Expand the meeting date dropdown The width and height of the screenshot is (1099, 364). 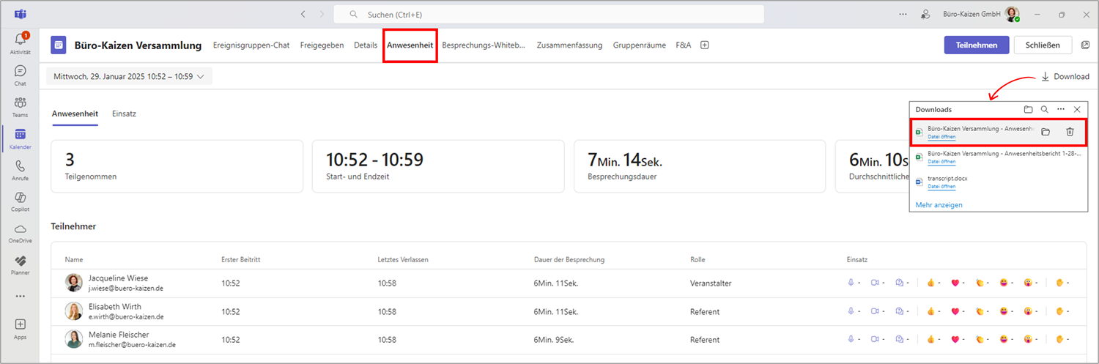tap(129, 76)
